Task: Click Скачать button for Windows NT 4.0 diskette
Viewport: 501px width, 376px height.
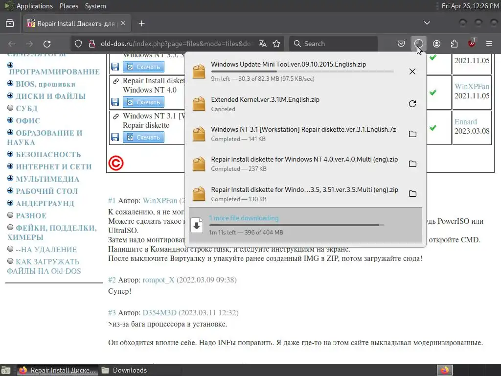Action: click(x=143, y=102)
